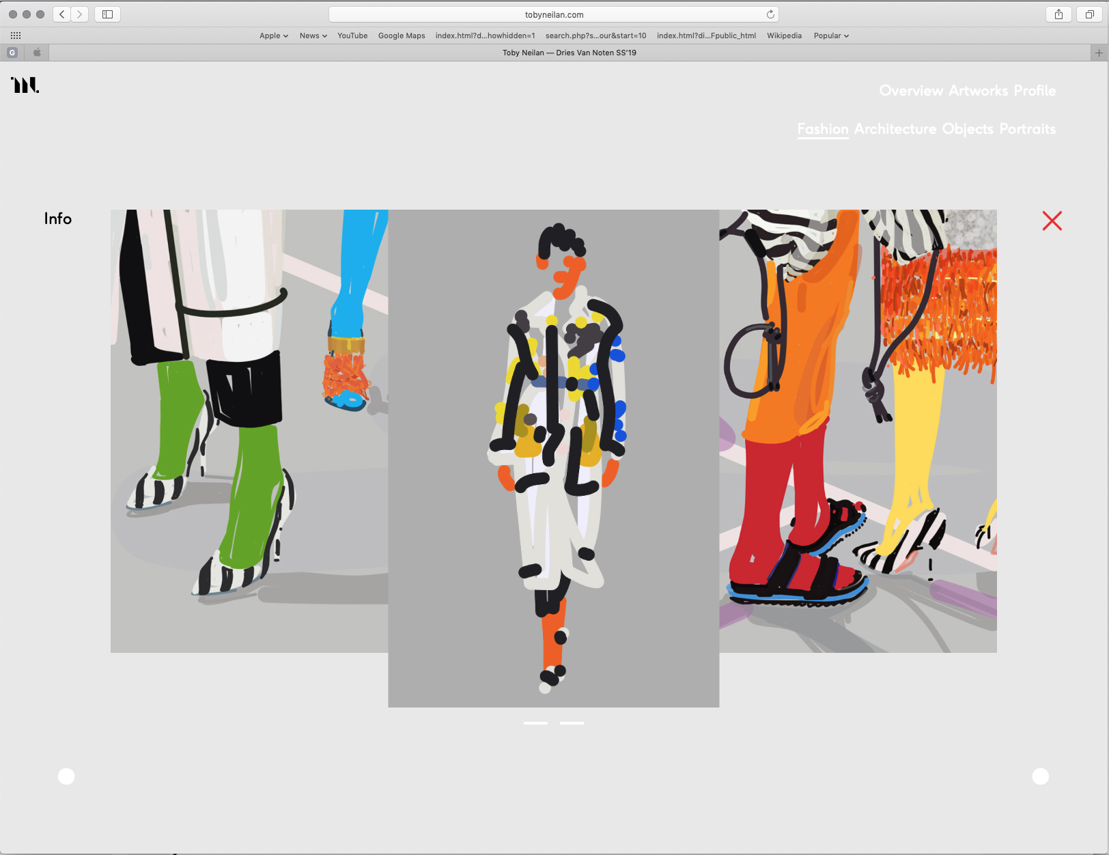Add a new tab with plus button
The image size is (1109, 855).
[1098, 53]
